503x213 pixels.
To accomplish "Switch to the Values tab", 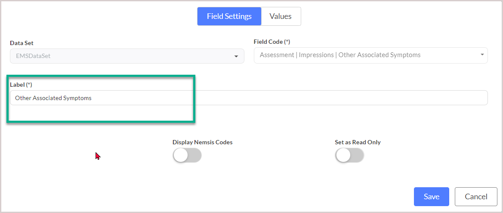I will point(281,16).
